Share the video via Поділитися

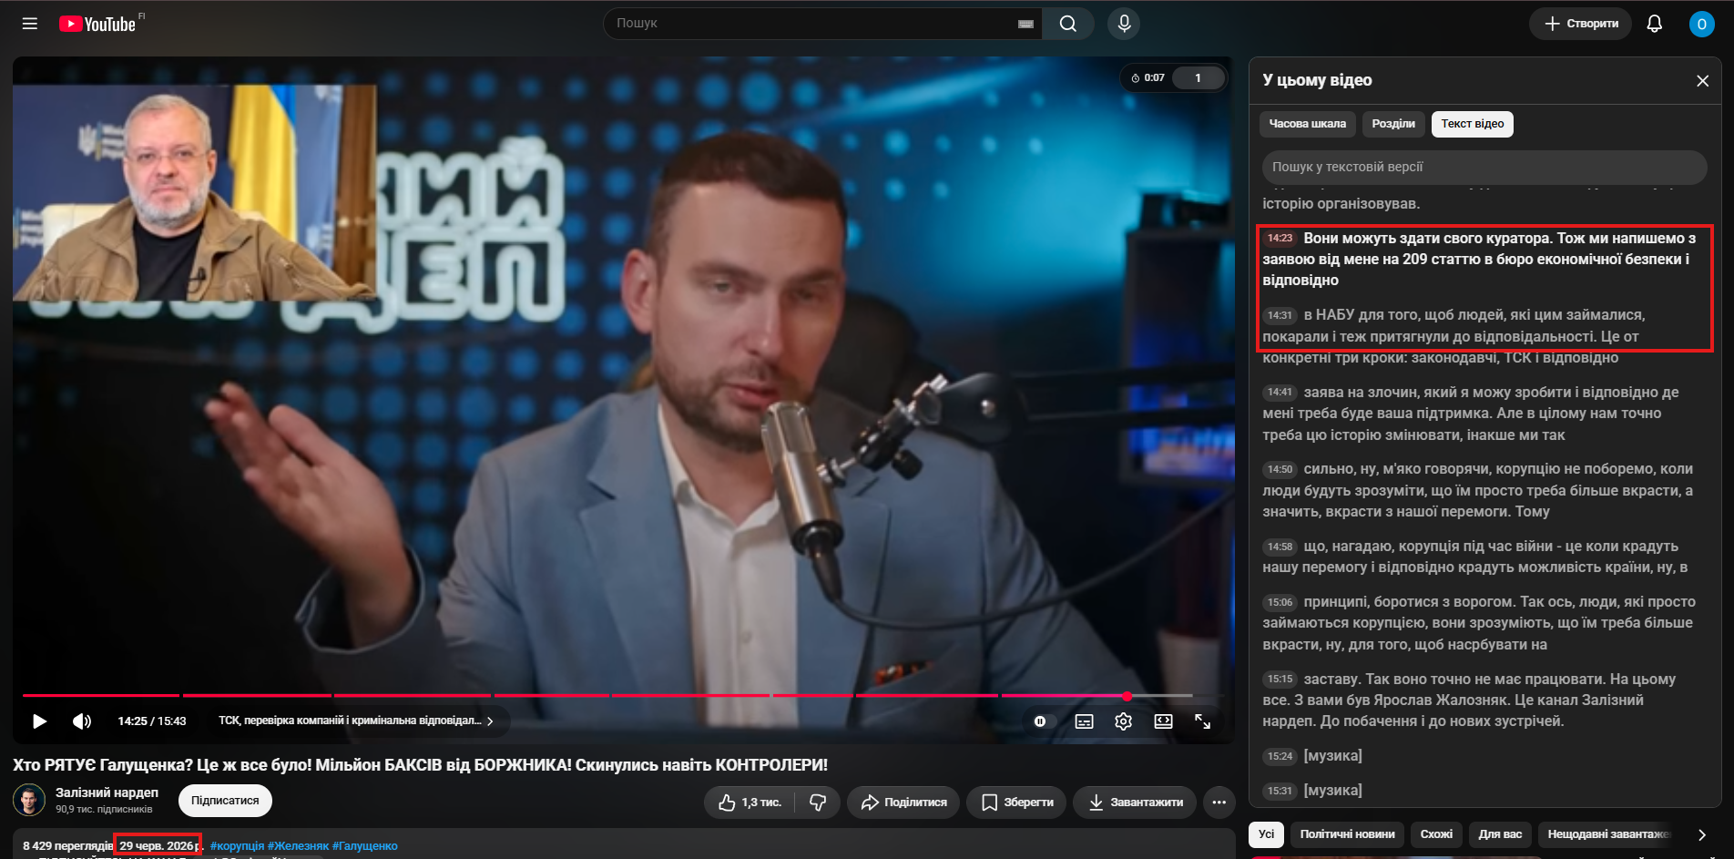coord(903,803)
